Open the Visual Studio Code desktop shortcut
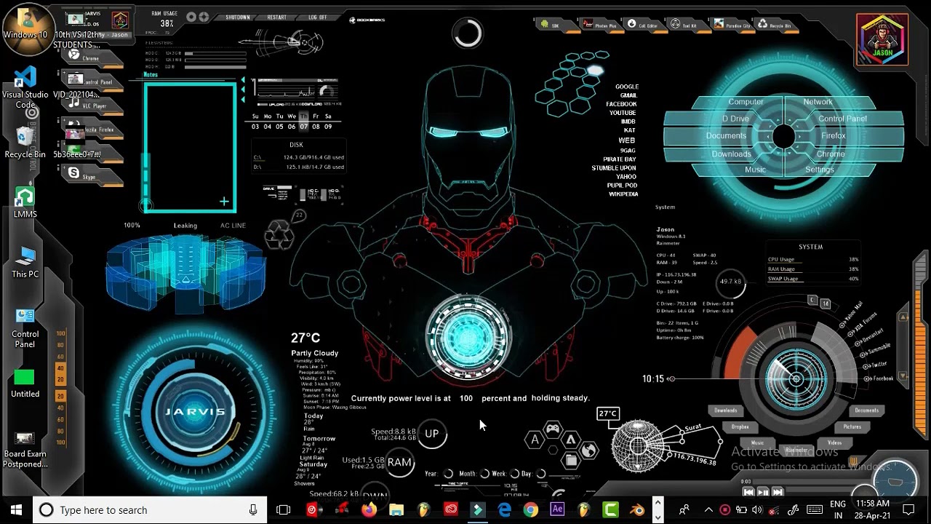931x524 pixels. pyautogui.click(x=25, y=87)
